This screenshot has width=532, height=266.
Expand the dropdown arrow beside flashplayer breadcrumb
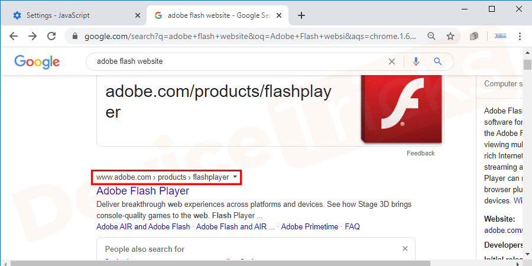point(235,177)
